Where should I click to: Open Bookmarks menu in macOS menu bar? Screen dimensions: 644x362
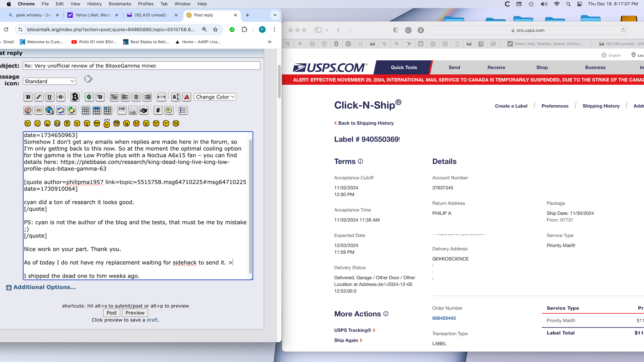click(x=120, y=4)
